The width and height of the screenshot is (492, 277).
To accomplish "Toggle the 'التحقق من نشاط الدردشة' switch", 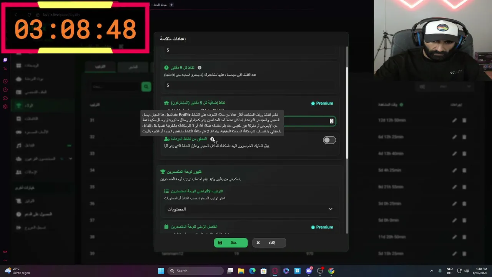I will coord(329,140).
